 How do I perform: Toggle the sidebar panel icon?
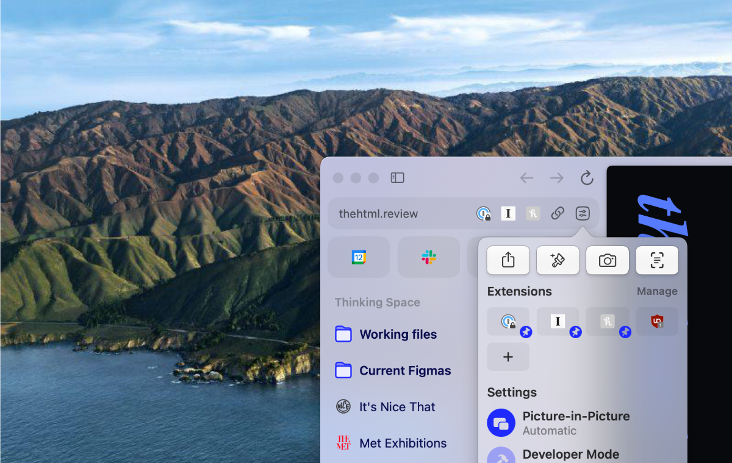(x=397, y=178)
